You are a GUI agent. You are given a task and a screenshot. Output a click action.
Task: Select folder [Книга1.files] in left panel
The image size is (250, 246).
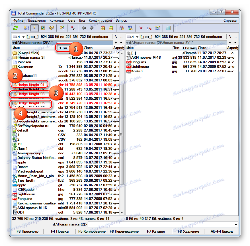tap(65, 53)
